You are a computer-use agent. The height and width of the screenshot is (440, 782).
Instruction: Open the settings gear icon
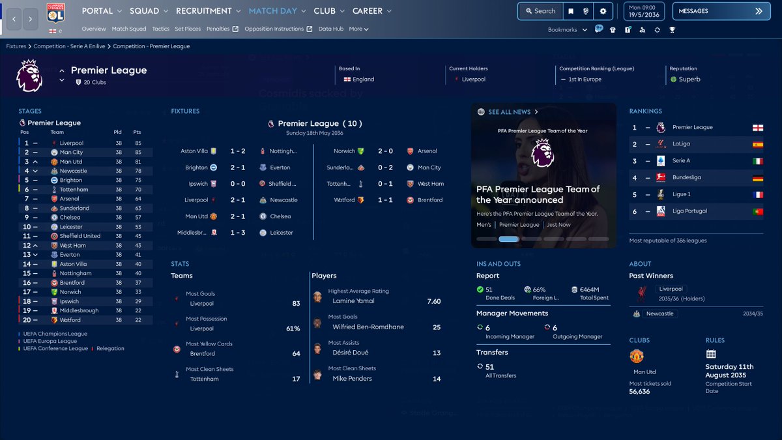[603, 11]
